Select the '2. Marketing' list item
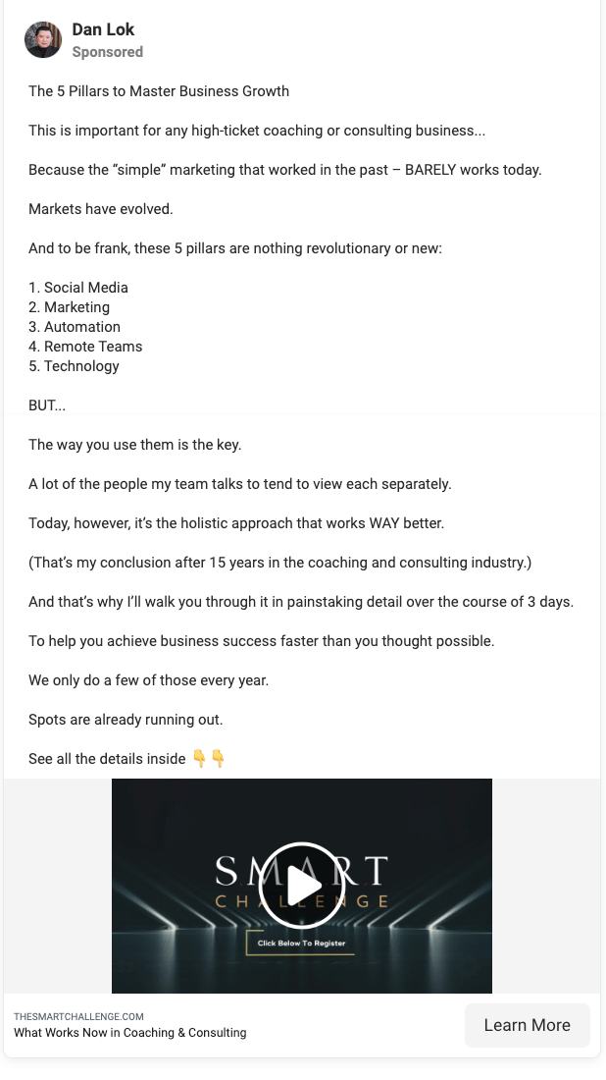 coord(69,307)
